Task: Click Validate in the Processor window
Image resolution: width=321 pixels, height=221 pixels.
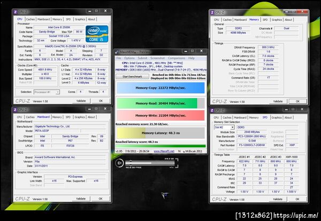Action: (81, 101)
